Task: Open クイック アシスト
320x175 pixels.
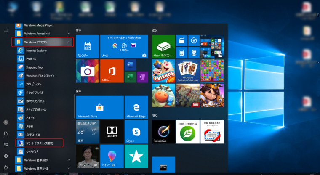Action: (44, 93)
